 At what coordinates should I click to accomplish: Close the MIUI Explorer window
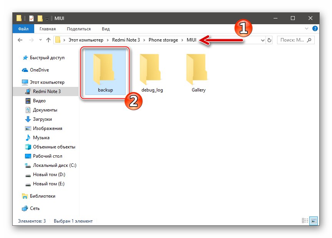click(x=310, y=18)
